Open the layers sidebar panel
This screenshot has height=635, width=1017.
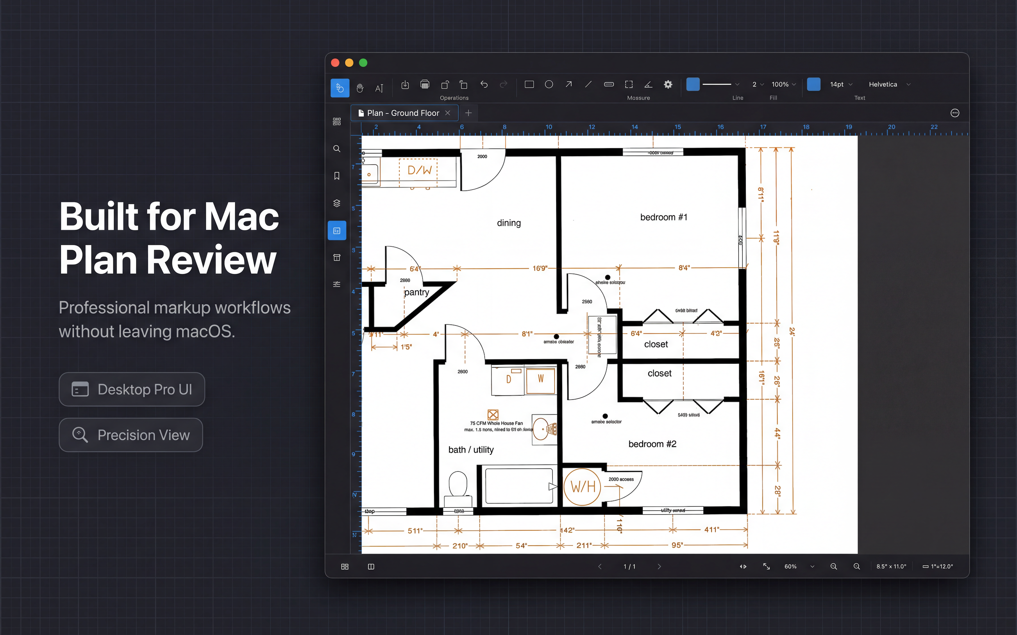337,203
